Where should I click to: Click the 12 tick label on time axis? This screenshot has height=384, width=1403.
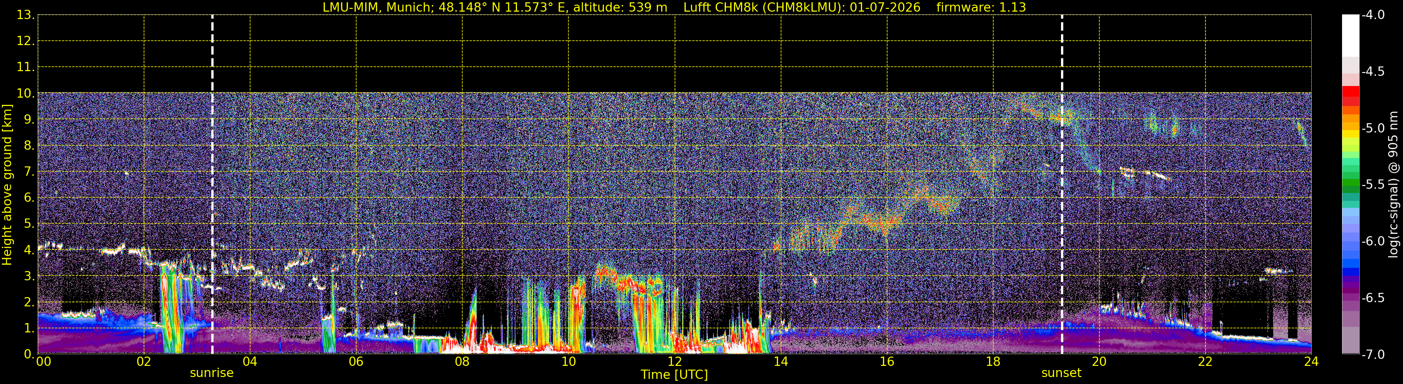click(674, 362)
